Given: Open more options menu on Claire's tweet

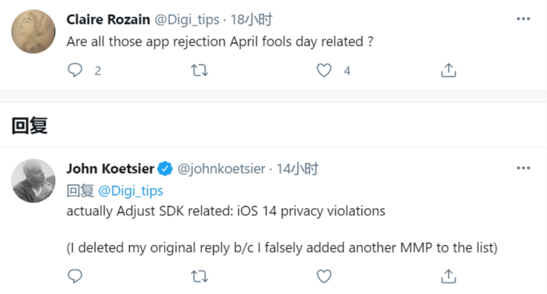Looking at the screenshot, I should point(523,19).
